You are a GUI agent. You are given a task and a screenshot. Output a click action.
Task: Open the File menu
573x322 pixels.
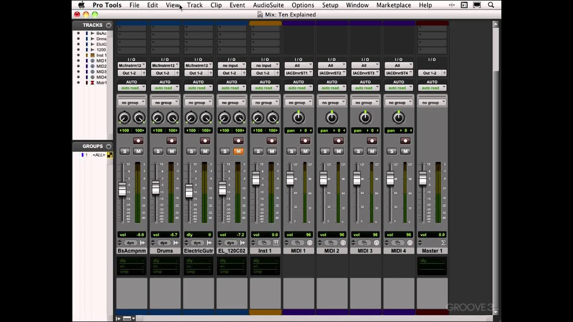pyautogui.click(x=134, y=5)
